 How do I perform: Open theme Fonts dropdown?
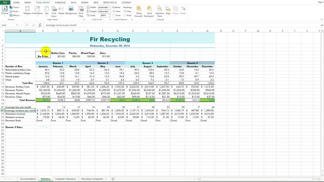pos(15,11)
